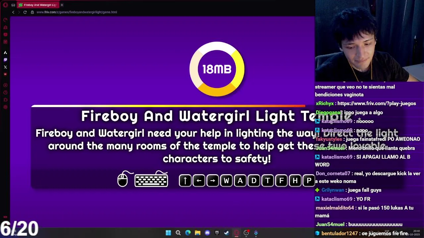
Task: Click the left arrow key icon
Action: click(199, 180)
